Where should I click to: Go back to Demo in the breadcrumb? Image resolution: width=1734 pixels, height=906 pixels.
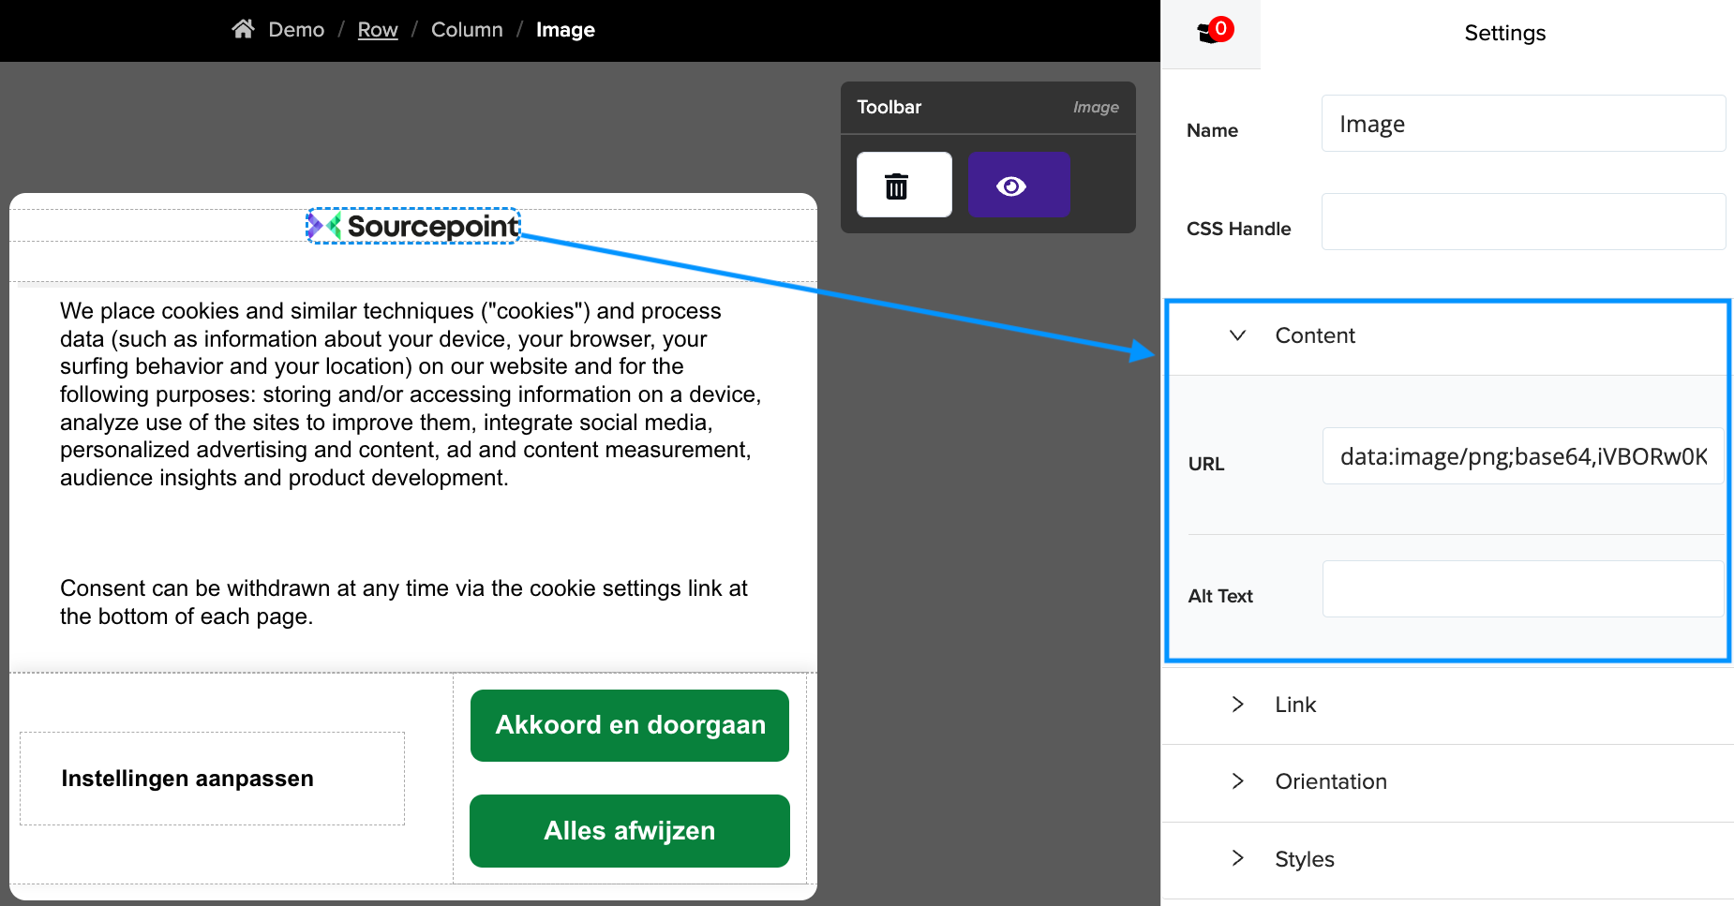point(295,29)
